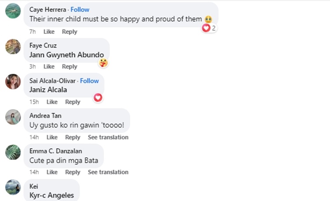Follow Sai Alcala-Olivar

[89, 80]
